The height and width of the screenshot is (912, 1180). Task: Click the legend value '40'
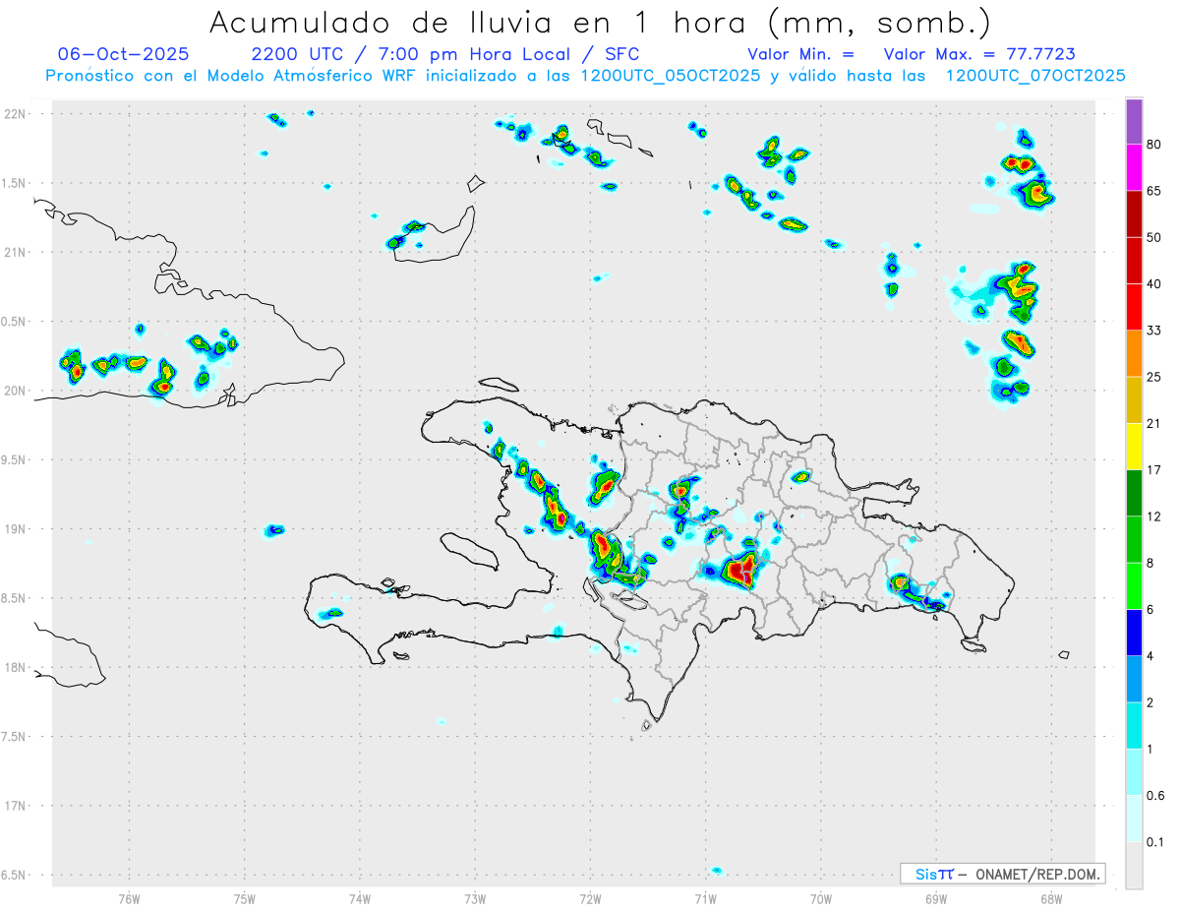point(1154,284)
